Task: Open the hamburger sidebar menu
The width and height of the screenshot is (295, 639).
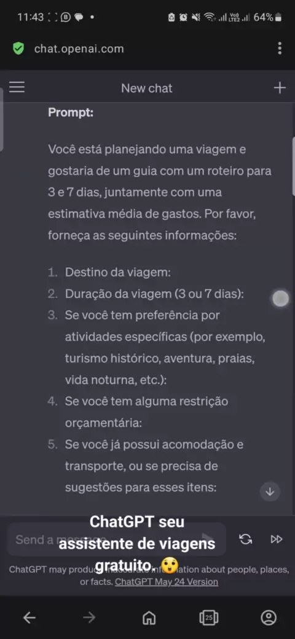Action: pyautogui.click(x=17, y=87)
